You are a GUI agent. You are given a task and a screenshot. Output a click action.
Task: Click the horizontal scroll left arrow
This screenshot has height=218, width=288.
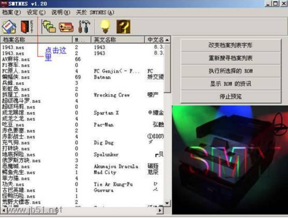coord(3,210)
